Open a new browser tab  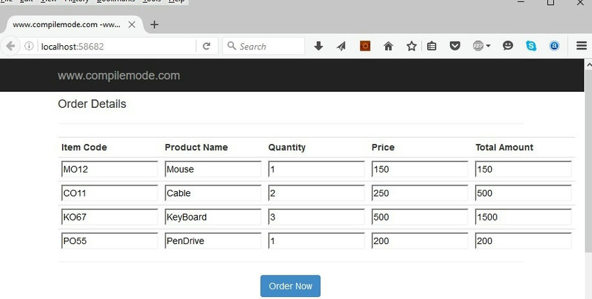(155, 24)
